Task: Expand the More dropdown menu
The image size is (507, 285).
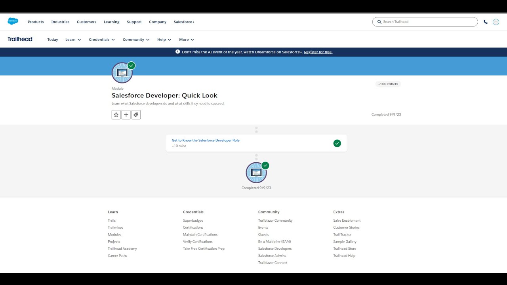Action: (x=187, y=40)
